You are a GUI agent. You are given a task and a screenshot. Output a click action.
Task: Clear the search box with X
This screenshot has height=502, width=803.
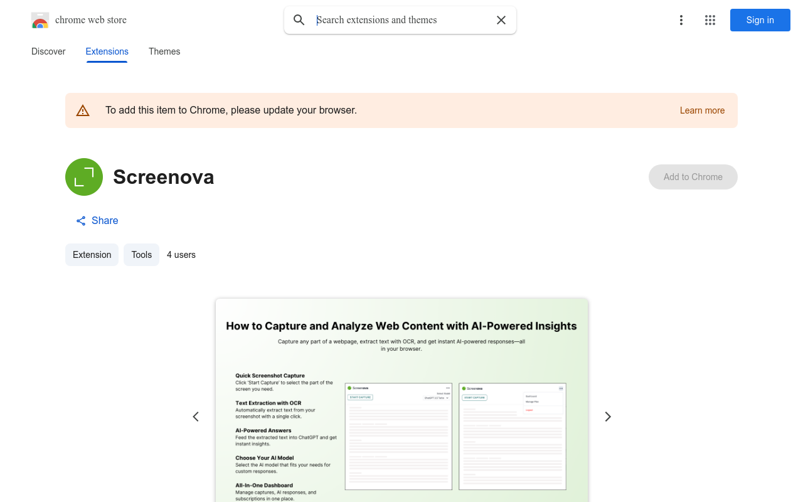pos(501,20)
